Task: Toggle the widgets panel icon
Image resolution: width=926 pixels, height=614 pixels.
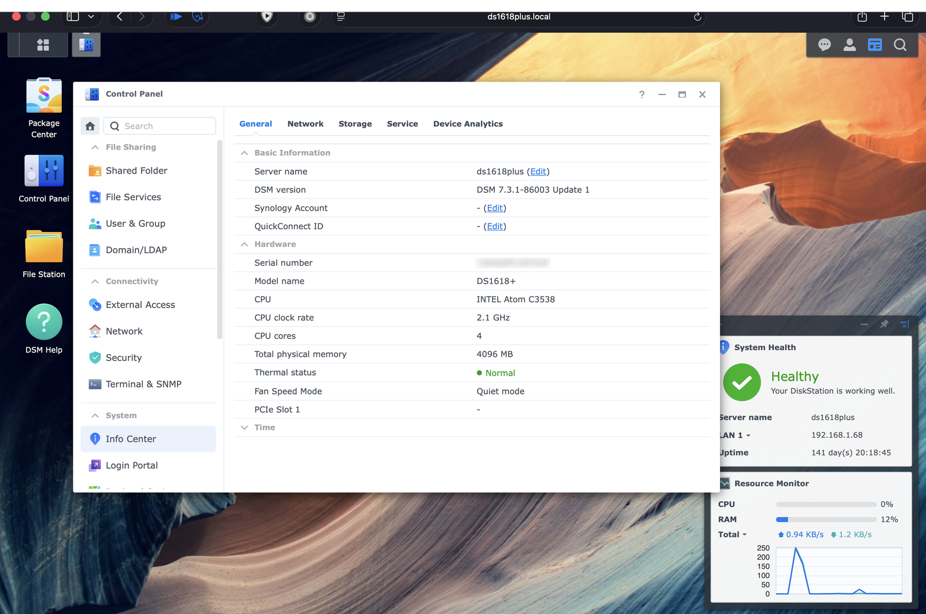Action: pyautogui.click(x=874, y=45)
